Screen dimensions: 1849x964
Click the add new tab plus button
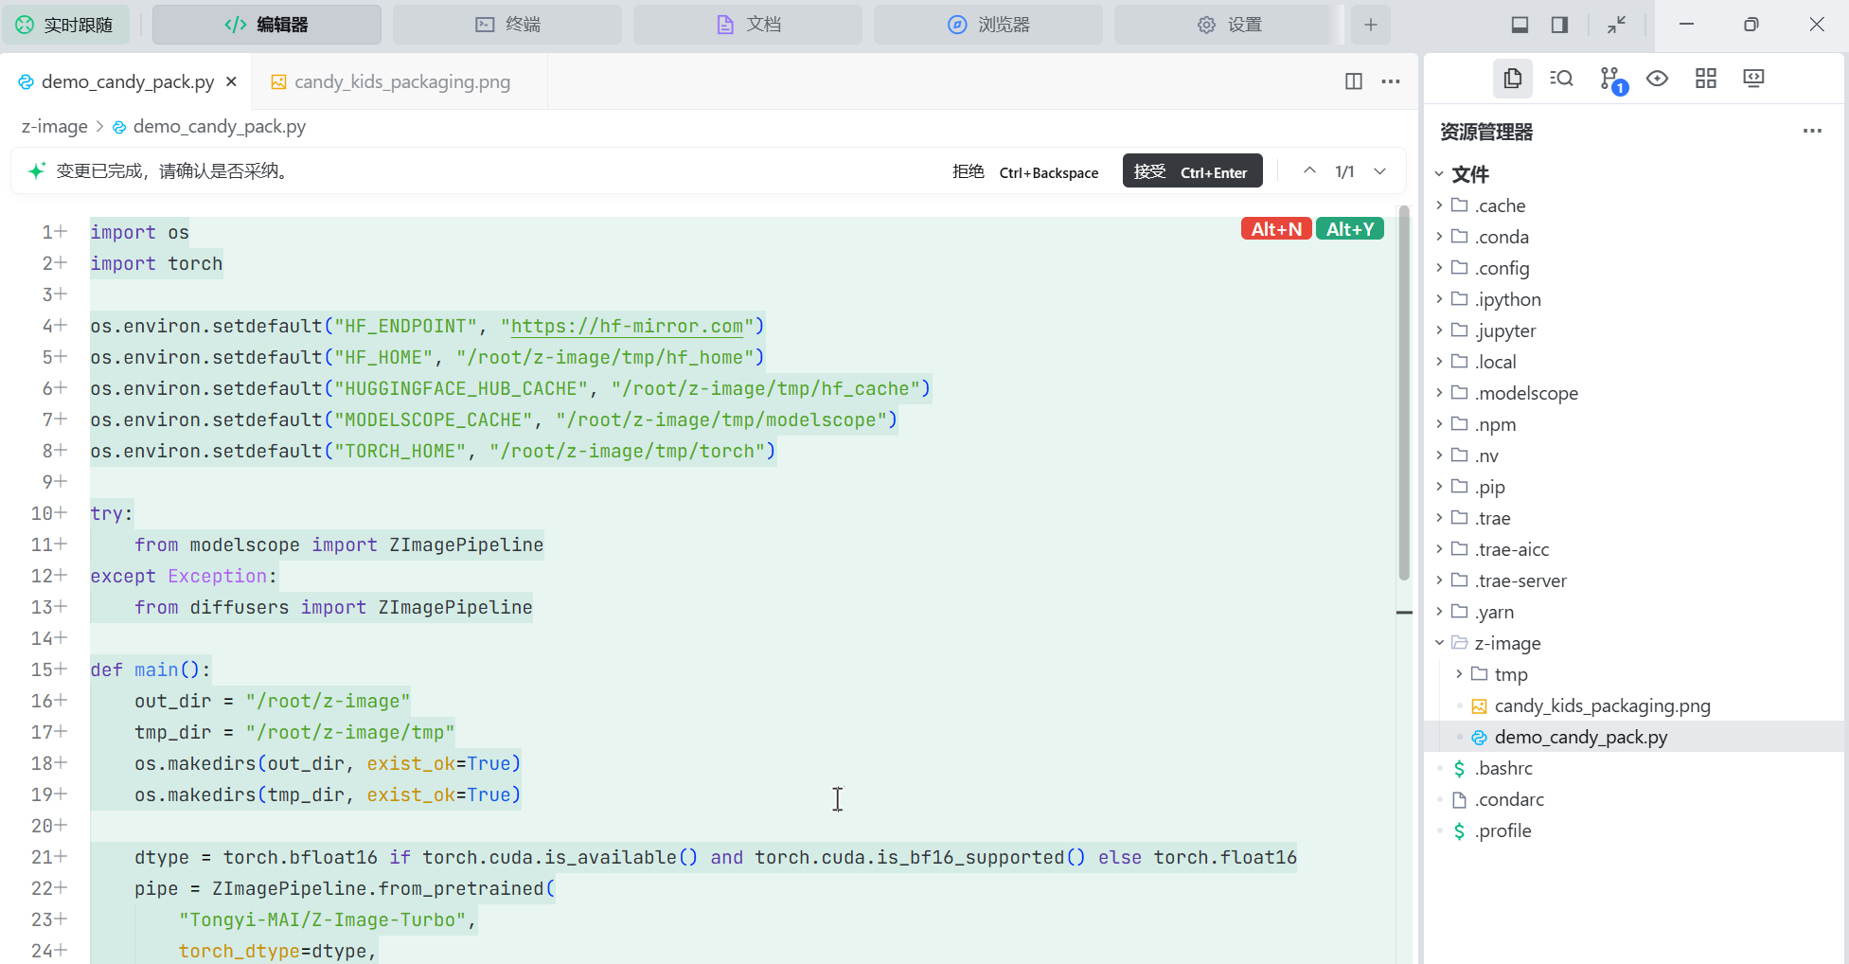point(1370,25)
